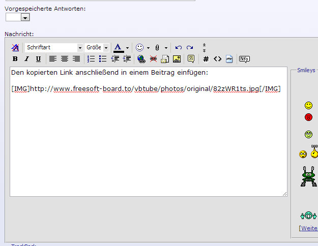318x246 pixels.
Task: Increase the editor size with down arrow
Action: point(204,50)
